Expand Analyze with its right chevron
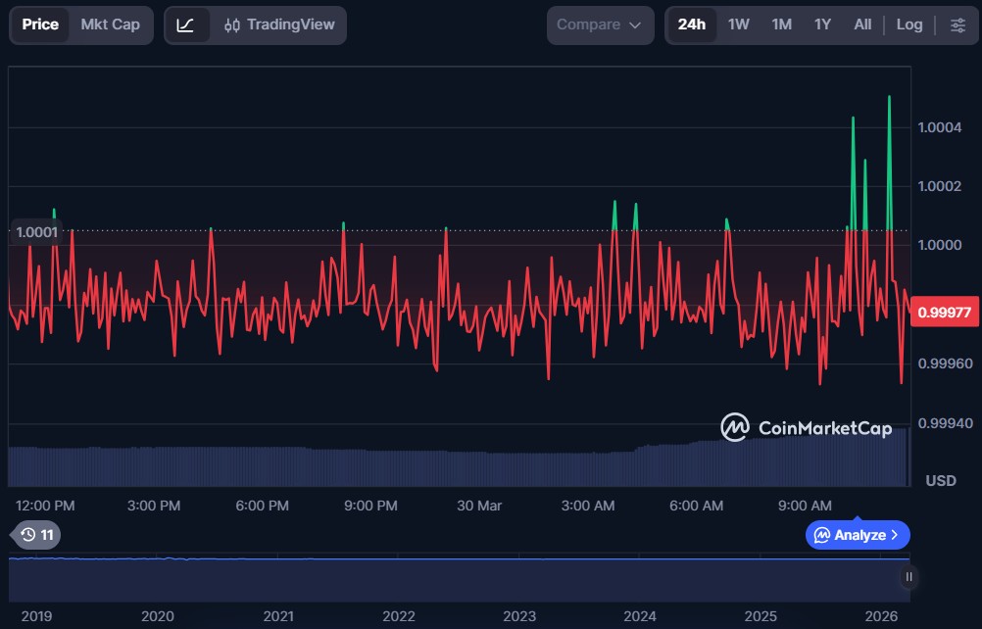This screenshot has width=982, height=629. click(894, 535)
